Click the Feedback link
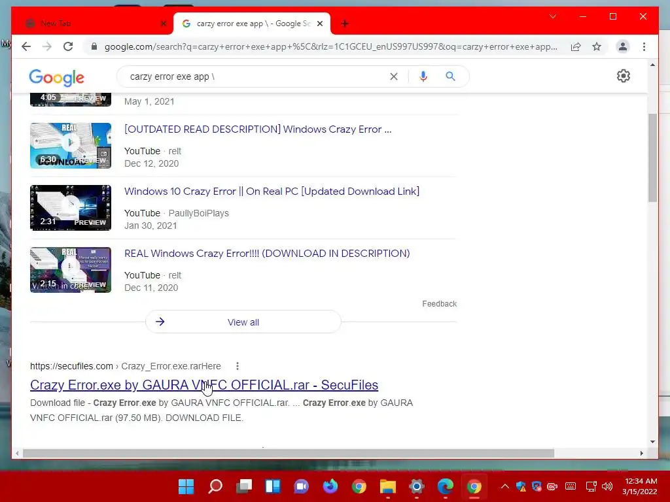This screenshot has width=670, height=502. 439,303
